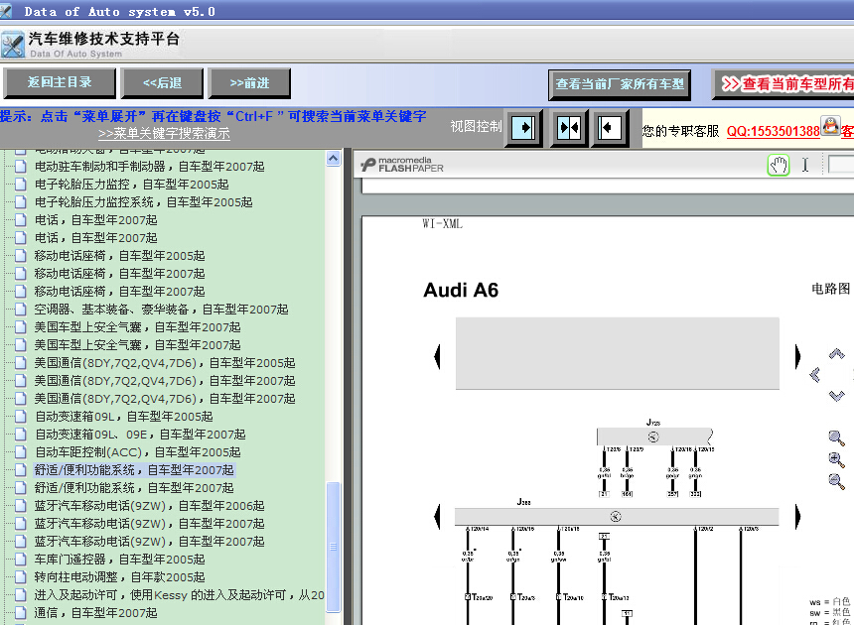This screenshot has width=854, height=625.
Task: Click the FlashPaper toolbar input field
Action: click(x=840, y=165)
